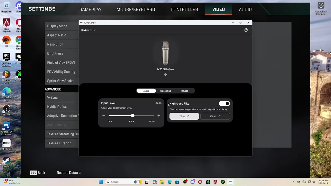Viewport: 331px width, 186px height.
Task: Open Microsoft Store from taskbar
Action: (177, 182)
